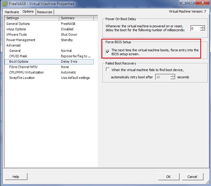This screenshot has height=186, width=211.
Task: Increase boot delay with up arrow
Action: (x=203, y=27)
